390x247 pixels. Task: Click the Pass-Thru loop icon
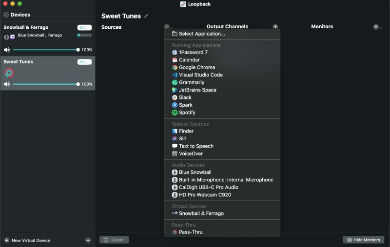tap(175, 232)
